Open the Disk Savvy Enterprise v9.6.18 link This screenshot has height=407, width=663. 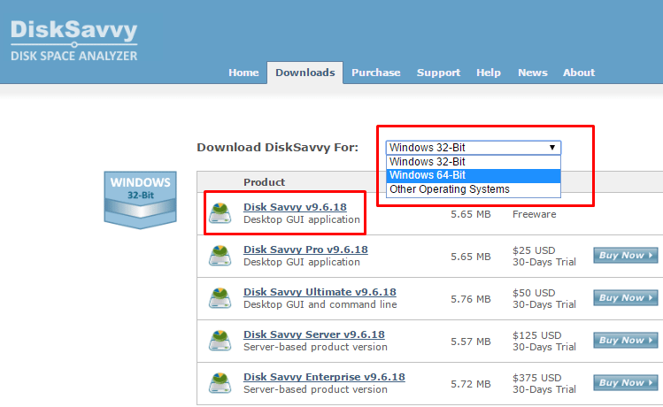(x=324, y=377)
